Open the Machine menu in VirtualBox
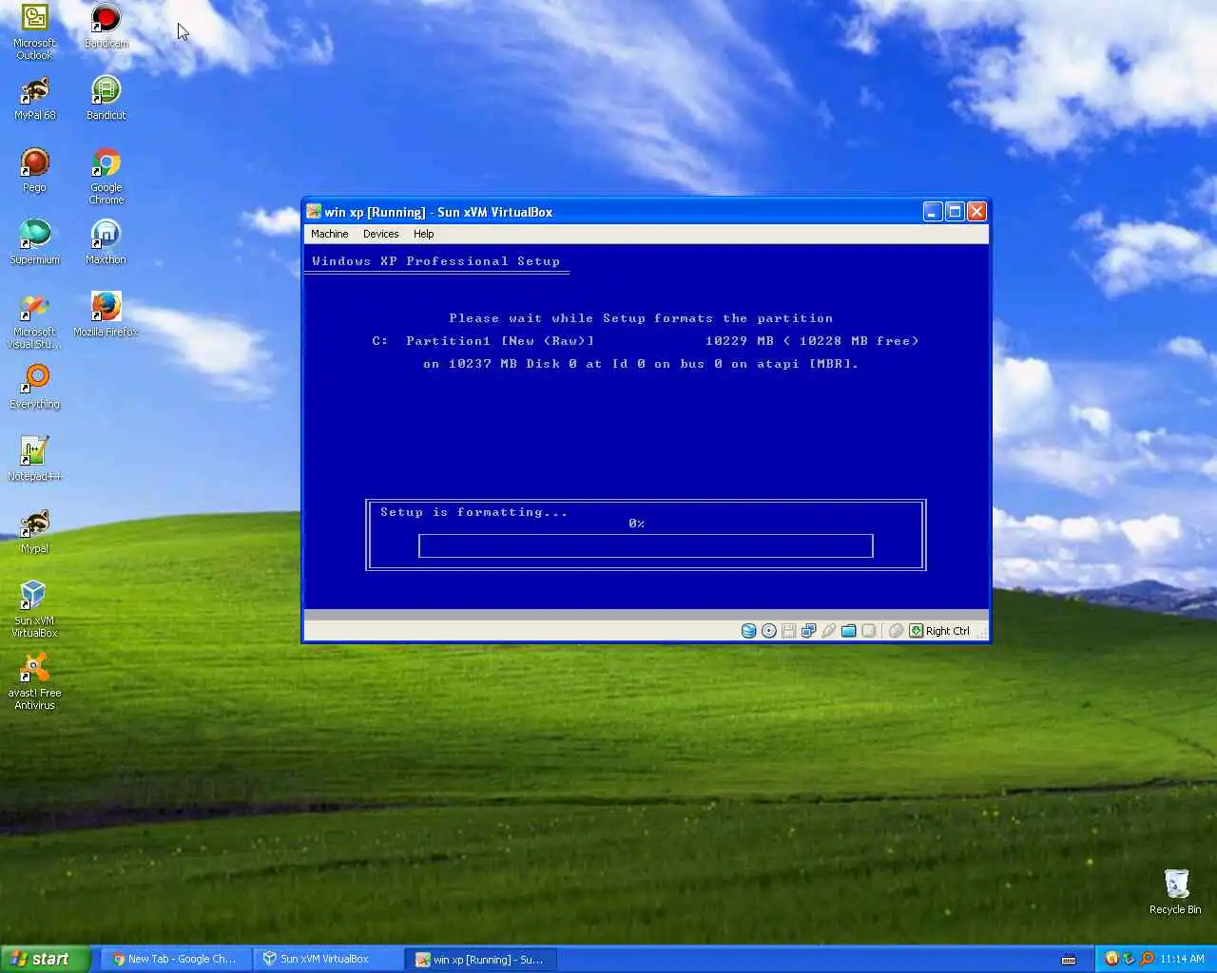This screenshot has height=973, width=1217. (x=330, y=234)
